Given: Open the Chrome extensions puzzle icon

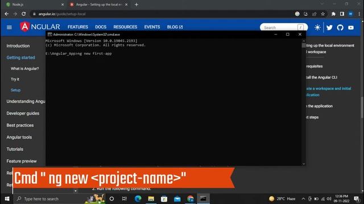Looking at the screenshot, I should [333, 14].
